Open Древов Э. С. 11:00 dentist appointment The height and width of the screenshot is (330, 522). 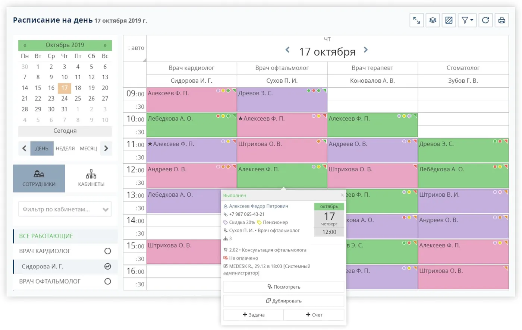463,150
